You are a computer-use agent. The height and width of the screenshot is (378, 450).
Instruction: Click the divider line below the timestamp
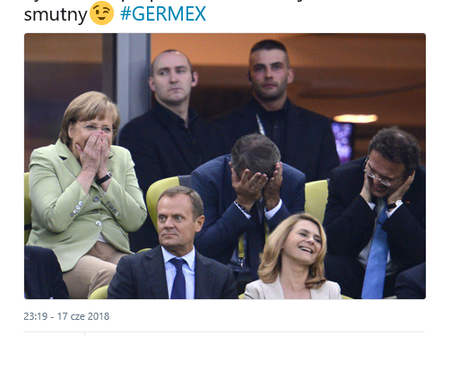point(224,331)
